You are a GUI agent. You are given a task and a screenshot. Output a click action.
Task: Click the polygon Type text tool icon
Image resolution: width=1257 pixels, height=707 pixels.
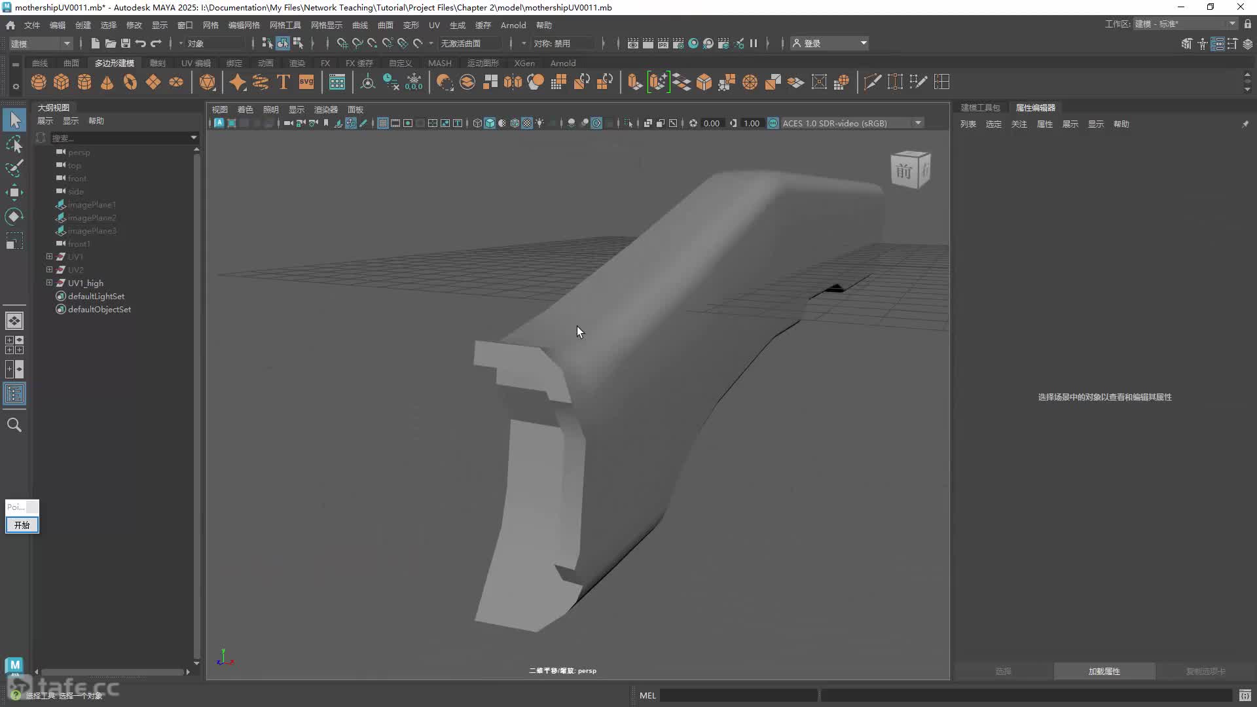[x=283, y=82]
